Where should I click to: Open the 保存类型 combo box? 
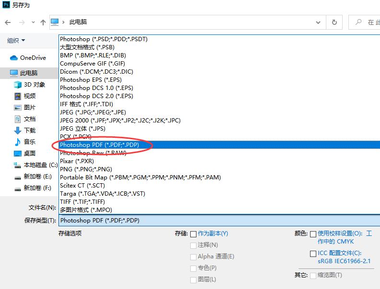[219, 220]
